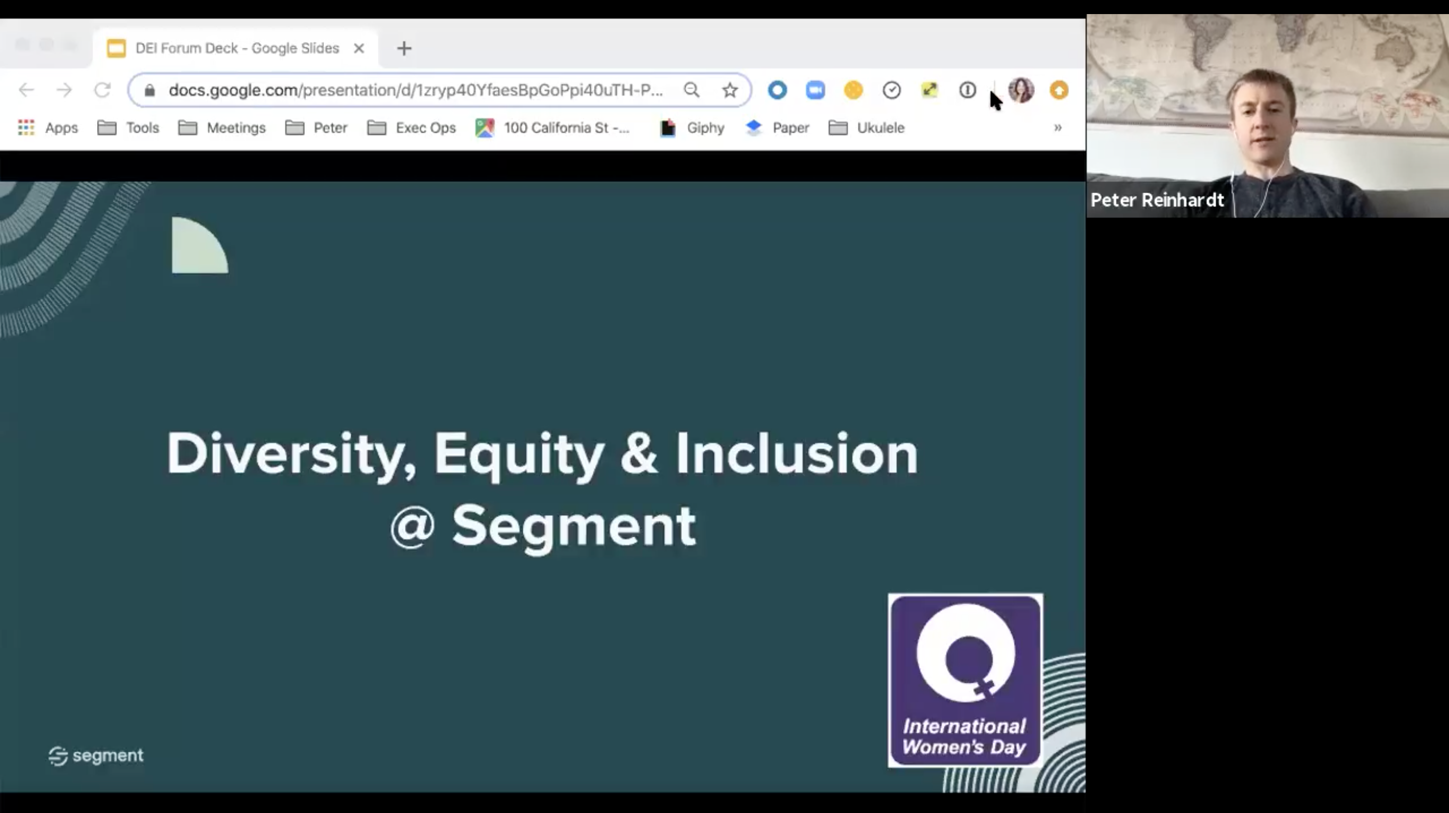Open the Zoom extension icon
Image resolution: width=1449 pixels, height=813 pixels.
pyautogui.click(x=815, y=90)
